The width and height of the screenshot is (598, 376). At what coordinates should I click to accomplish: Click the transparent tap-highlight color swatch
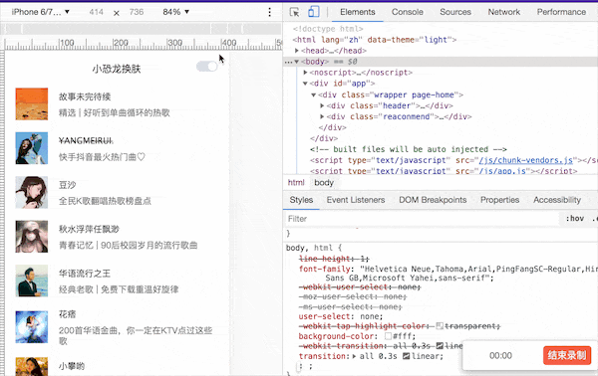[440, 326]
